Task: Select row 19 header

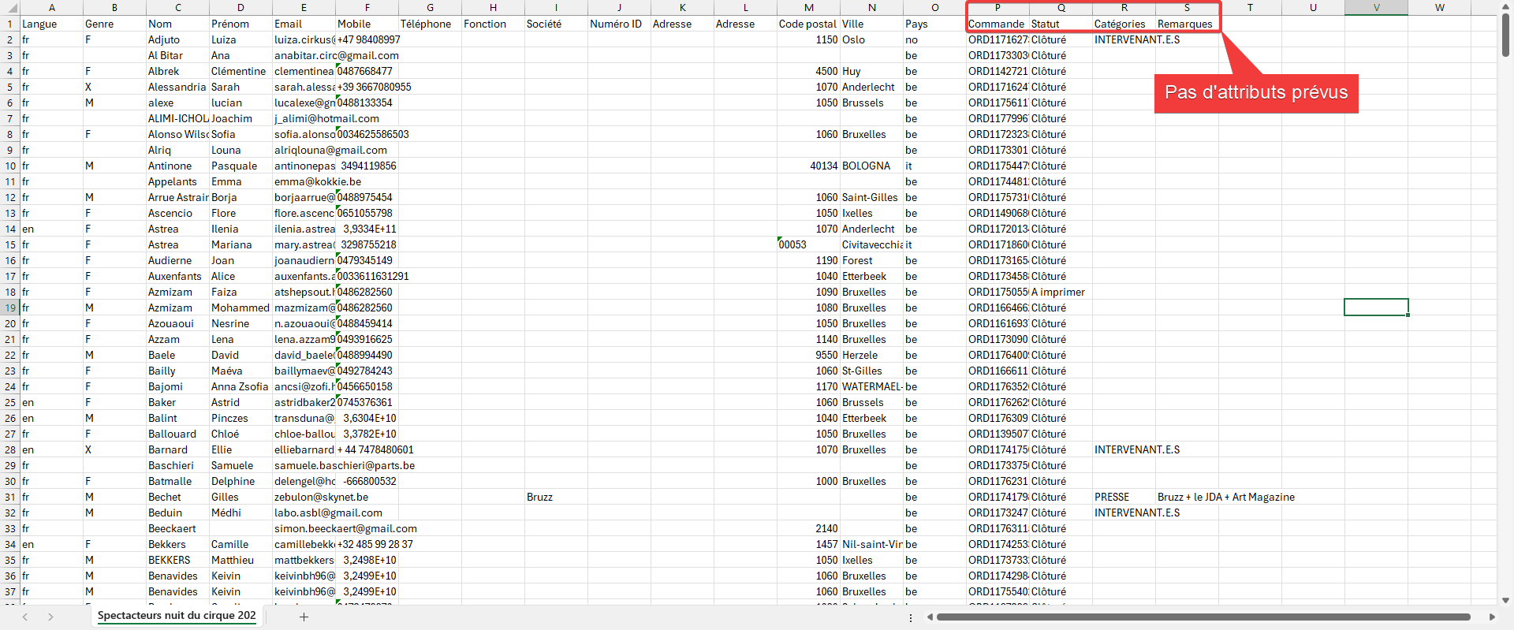Action: click(10, 308)
